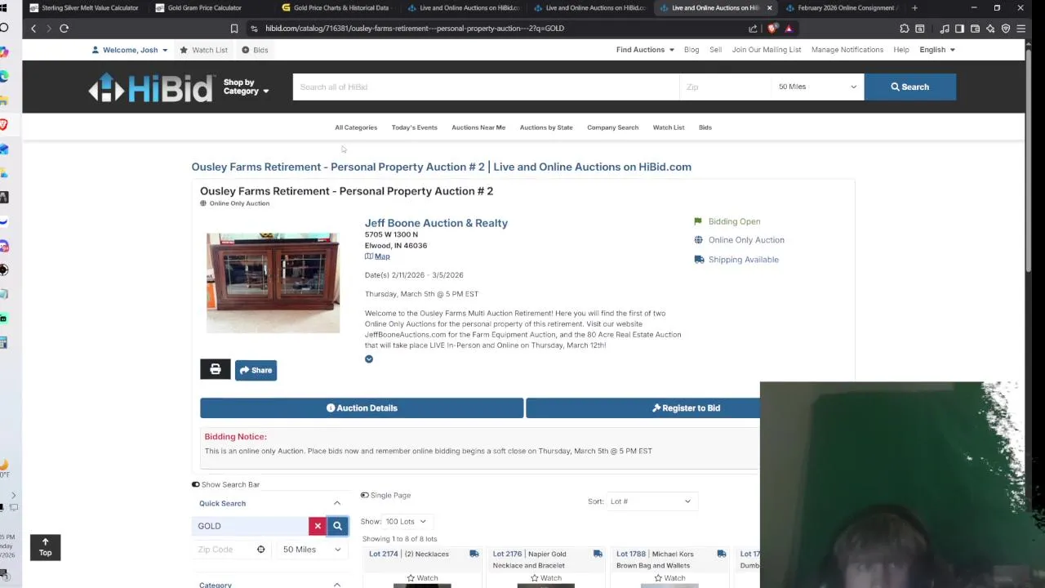Click the header Zip input field
Viewport: 1045px width, 588px height.
tap(725, 87)
